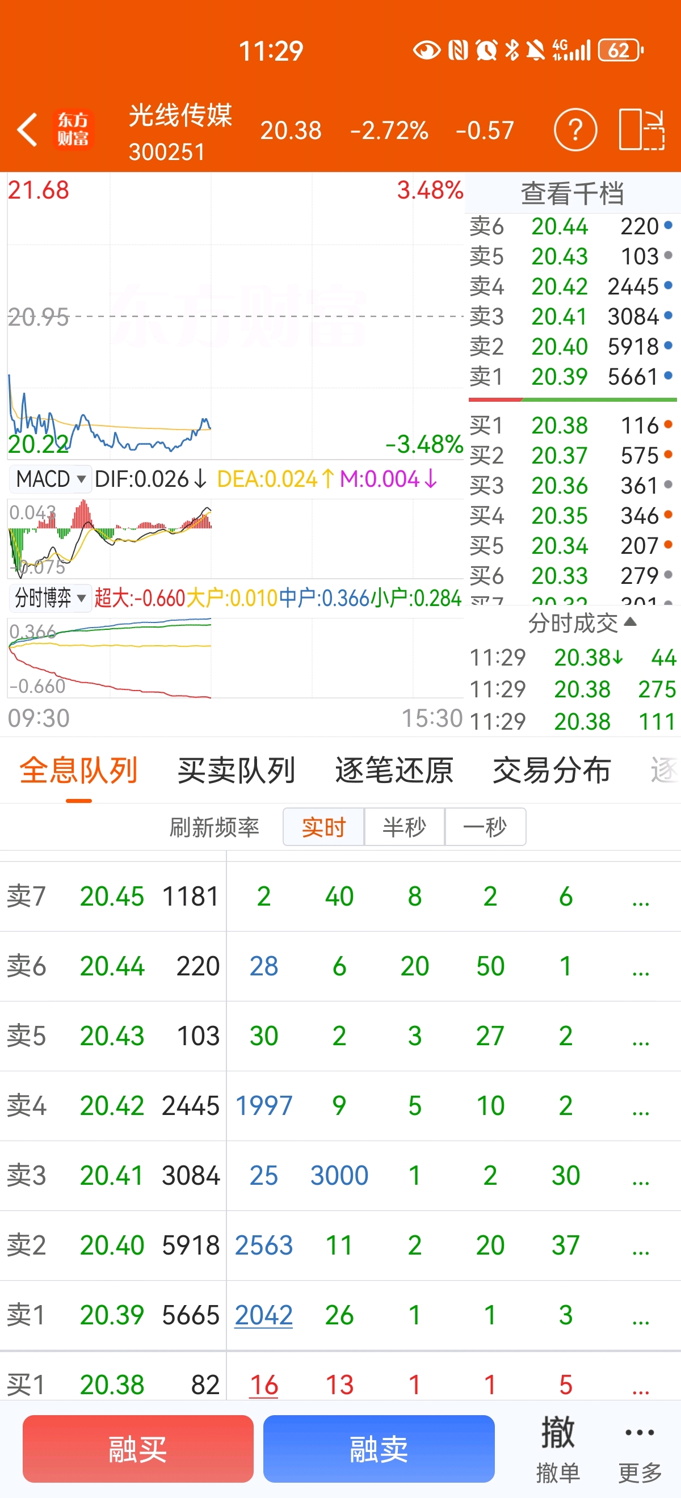The height and width of the screenshot is (1498, 681).
Task: Tap order 2563 in 卖2 row
Action: point(263,1245)
